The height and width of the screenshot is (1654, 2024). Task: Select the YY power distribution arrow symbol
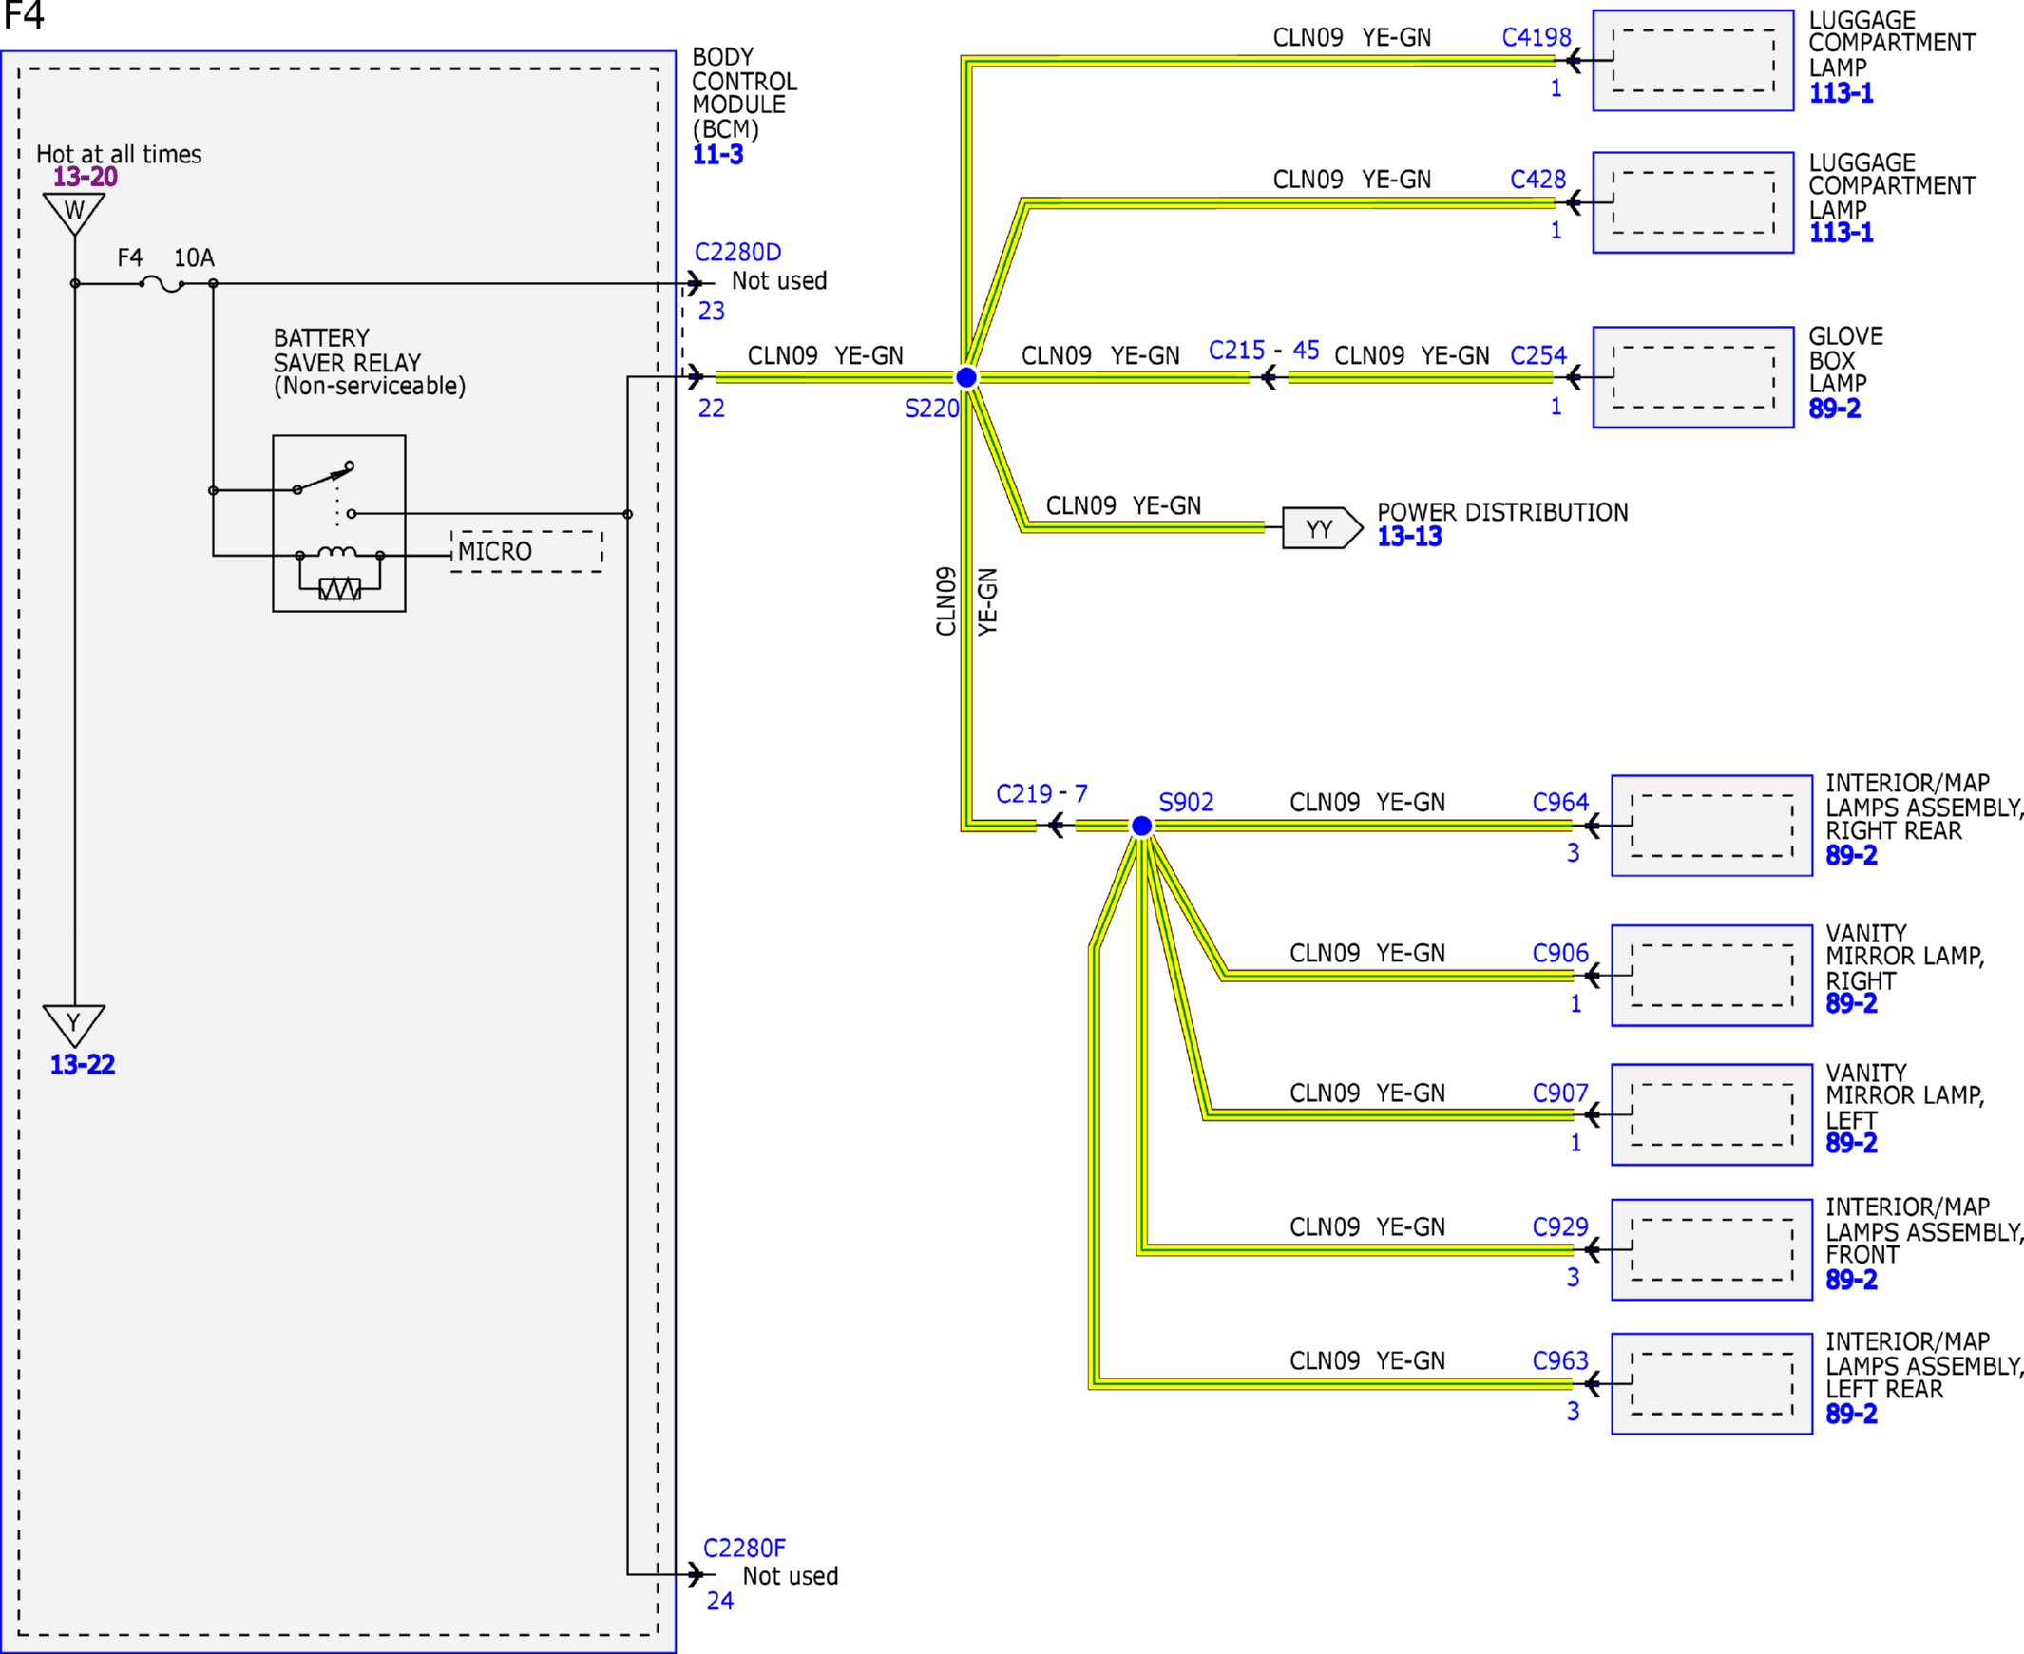pos(1323,528)
